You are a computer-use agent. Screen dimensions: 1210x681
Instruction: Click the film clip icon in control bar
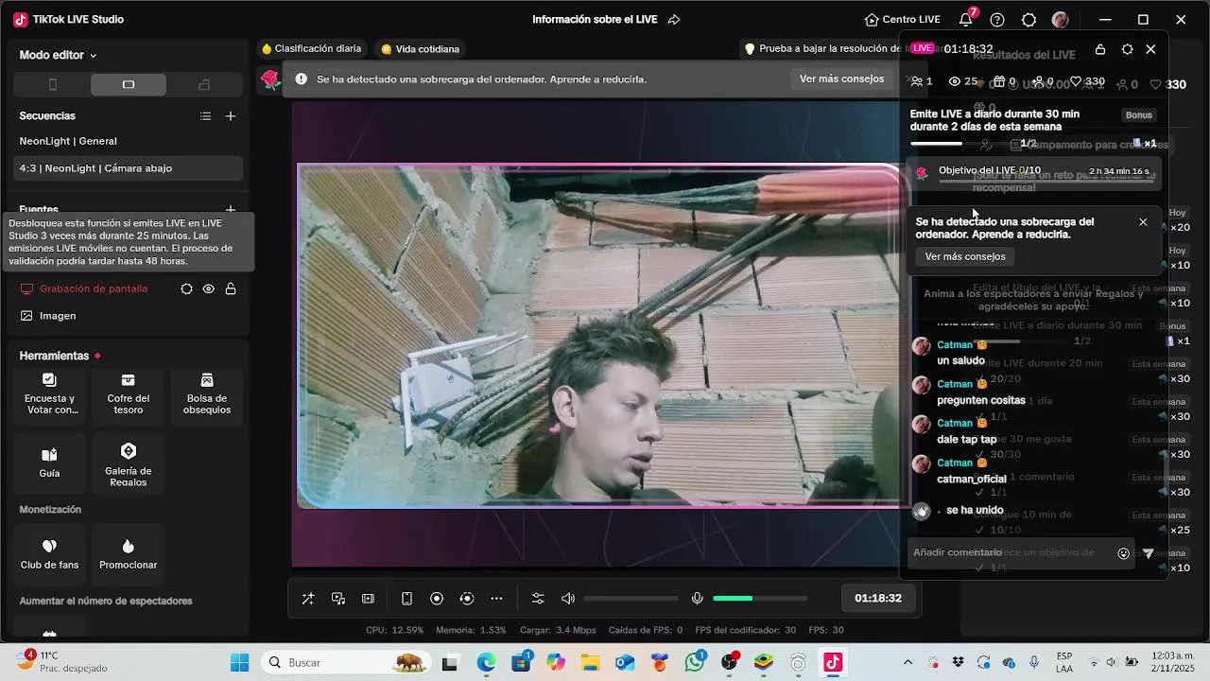click(x=369, y=599)
